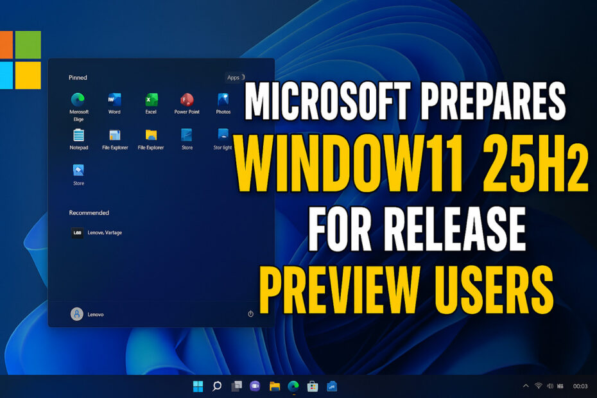Image resolution: width=597 pixels, height=398 pixels.
Task: Launch Edge from the taskbar
Action: point(293,386)
